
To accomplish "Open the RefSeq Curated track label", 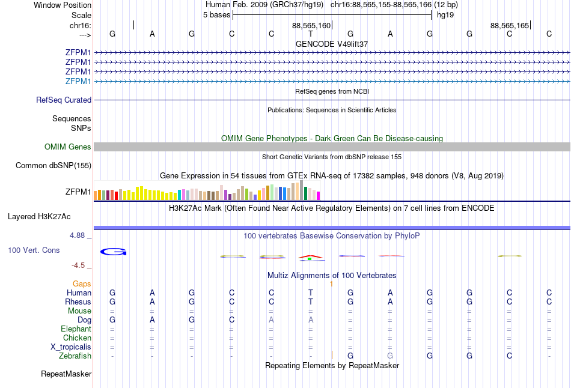I will pyautogui.click(x=64, y=100).
